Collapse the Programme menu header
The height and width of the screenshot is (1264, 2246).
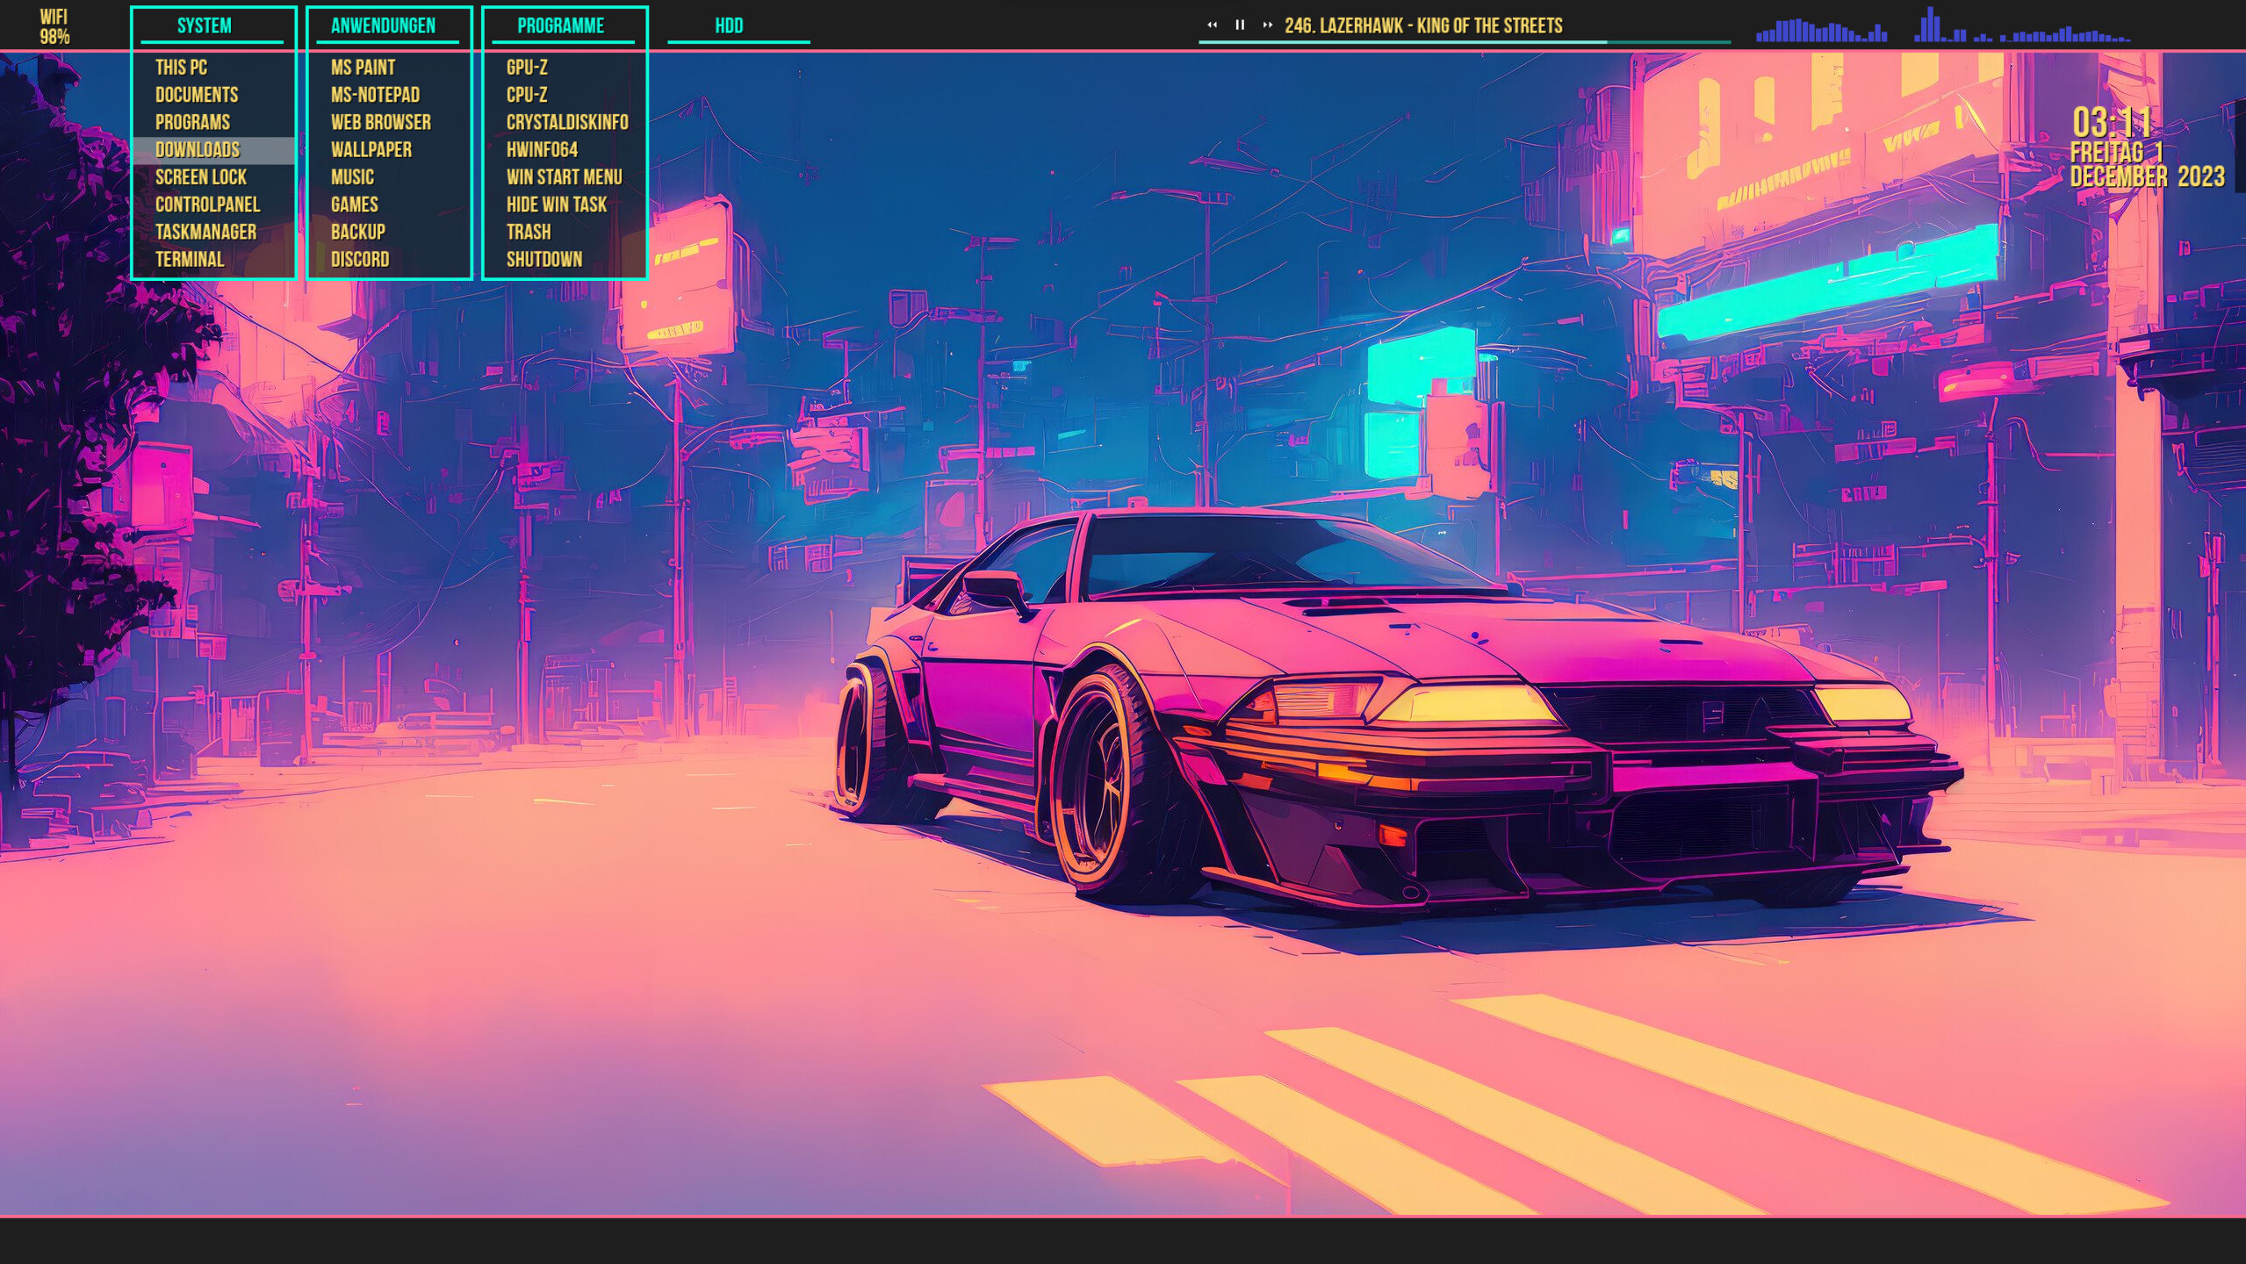tap(561, 25)
